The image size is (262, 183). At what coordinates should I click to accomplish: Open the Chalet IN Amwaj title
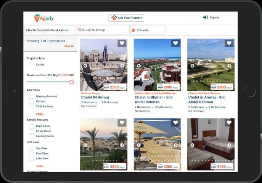95,97
